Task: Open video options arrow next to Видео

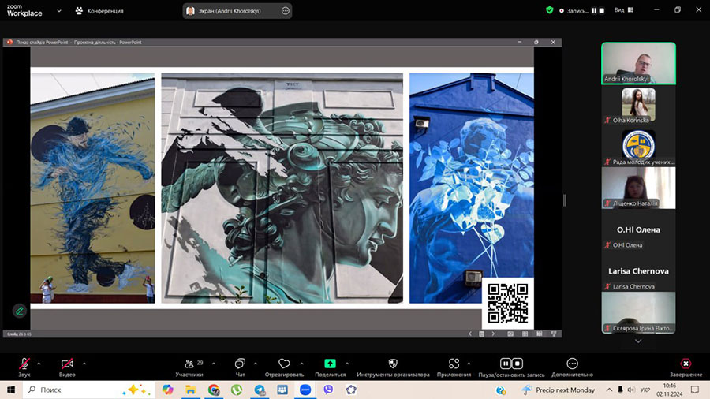Action: coord(84,364)
